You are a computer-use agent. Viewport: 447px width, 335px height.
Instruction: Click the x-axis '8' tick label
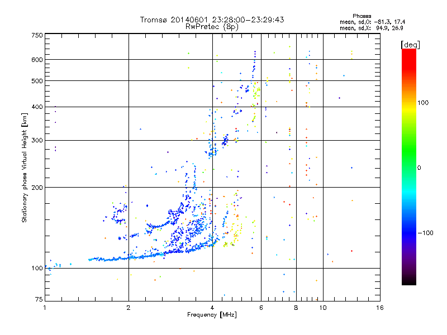[296, 308]
